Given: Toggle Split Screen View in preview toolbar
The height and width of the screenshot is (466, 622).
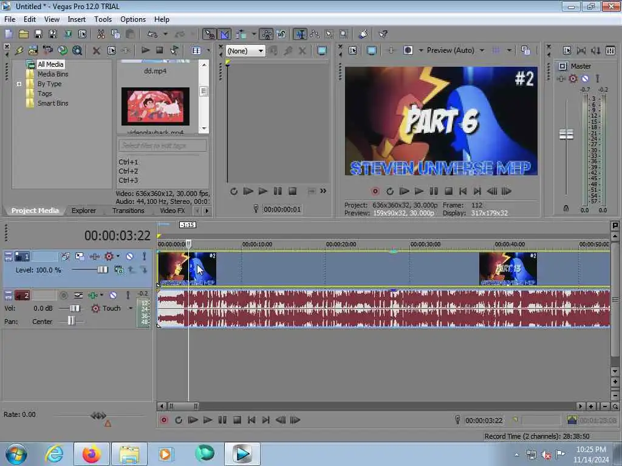Looking at the screenshot, I should 408,50.
